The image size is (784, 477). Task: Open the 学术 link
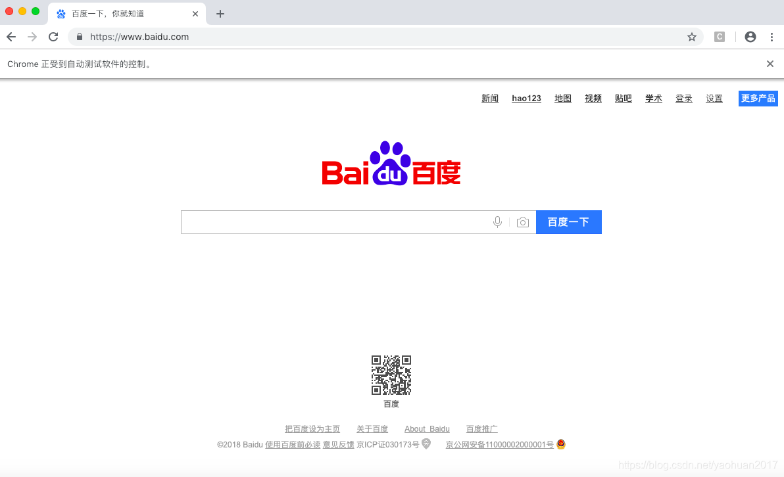[654, 99]
